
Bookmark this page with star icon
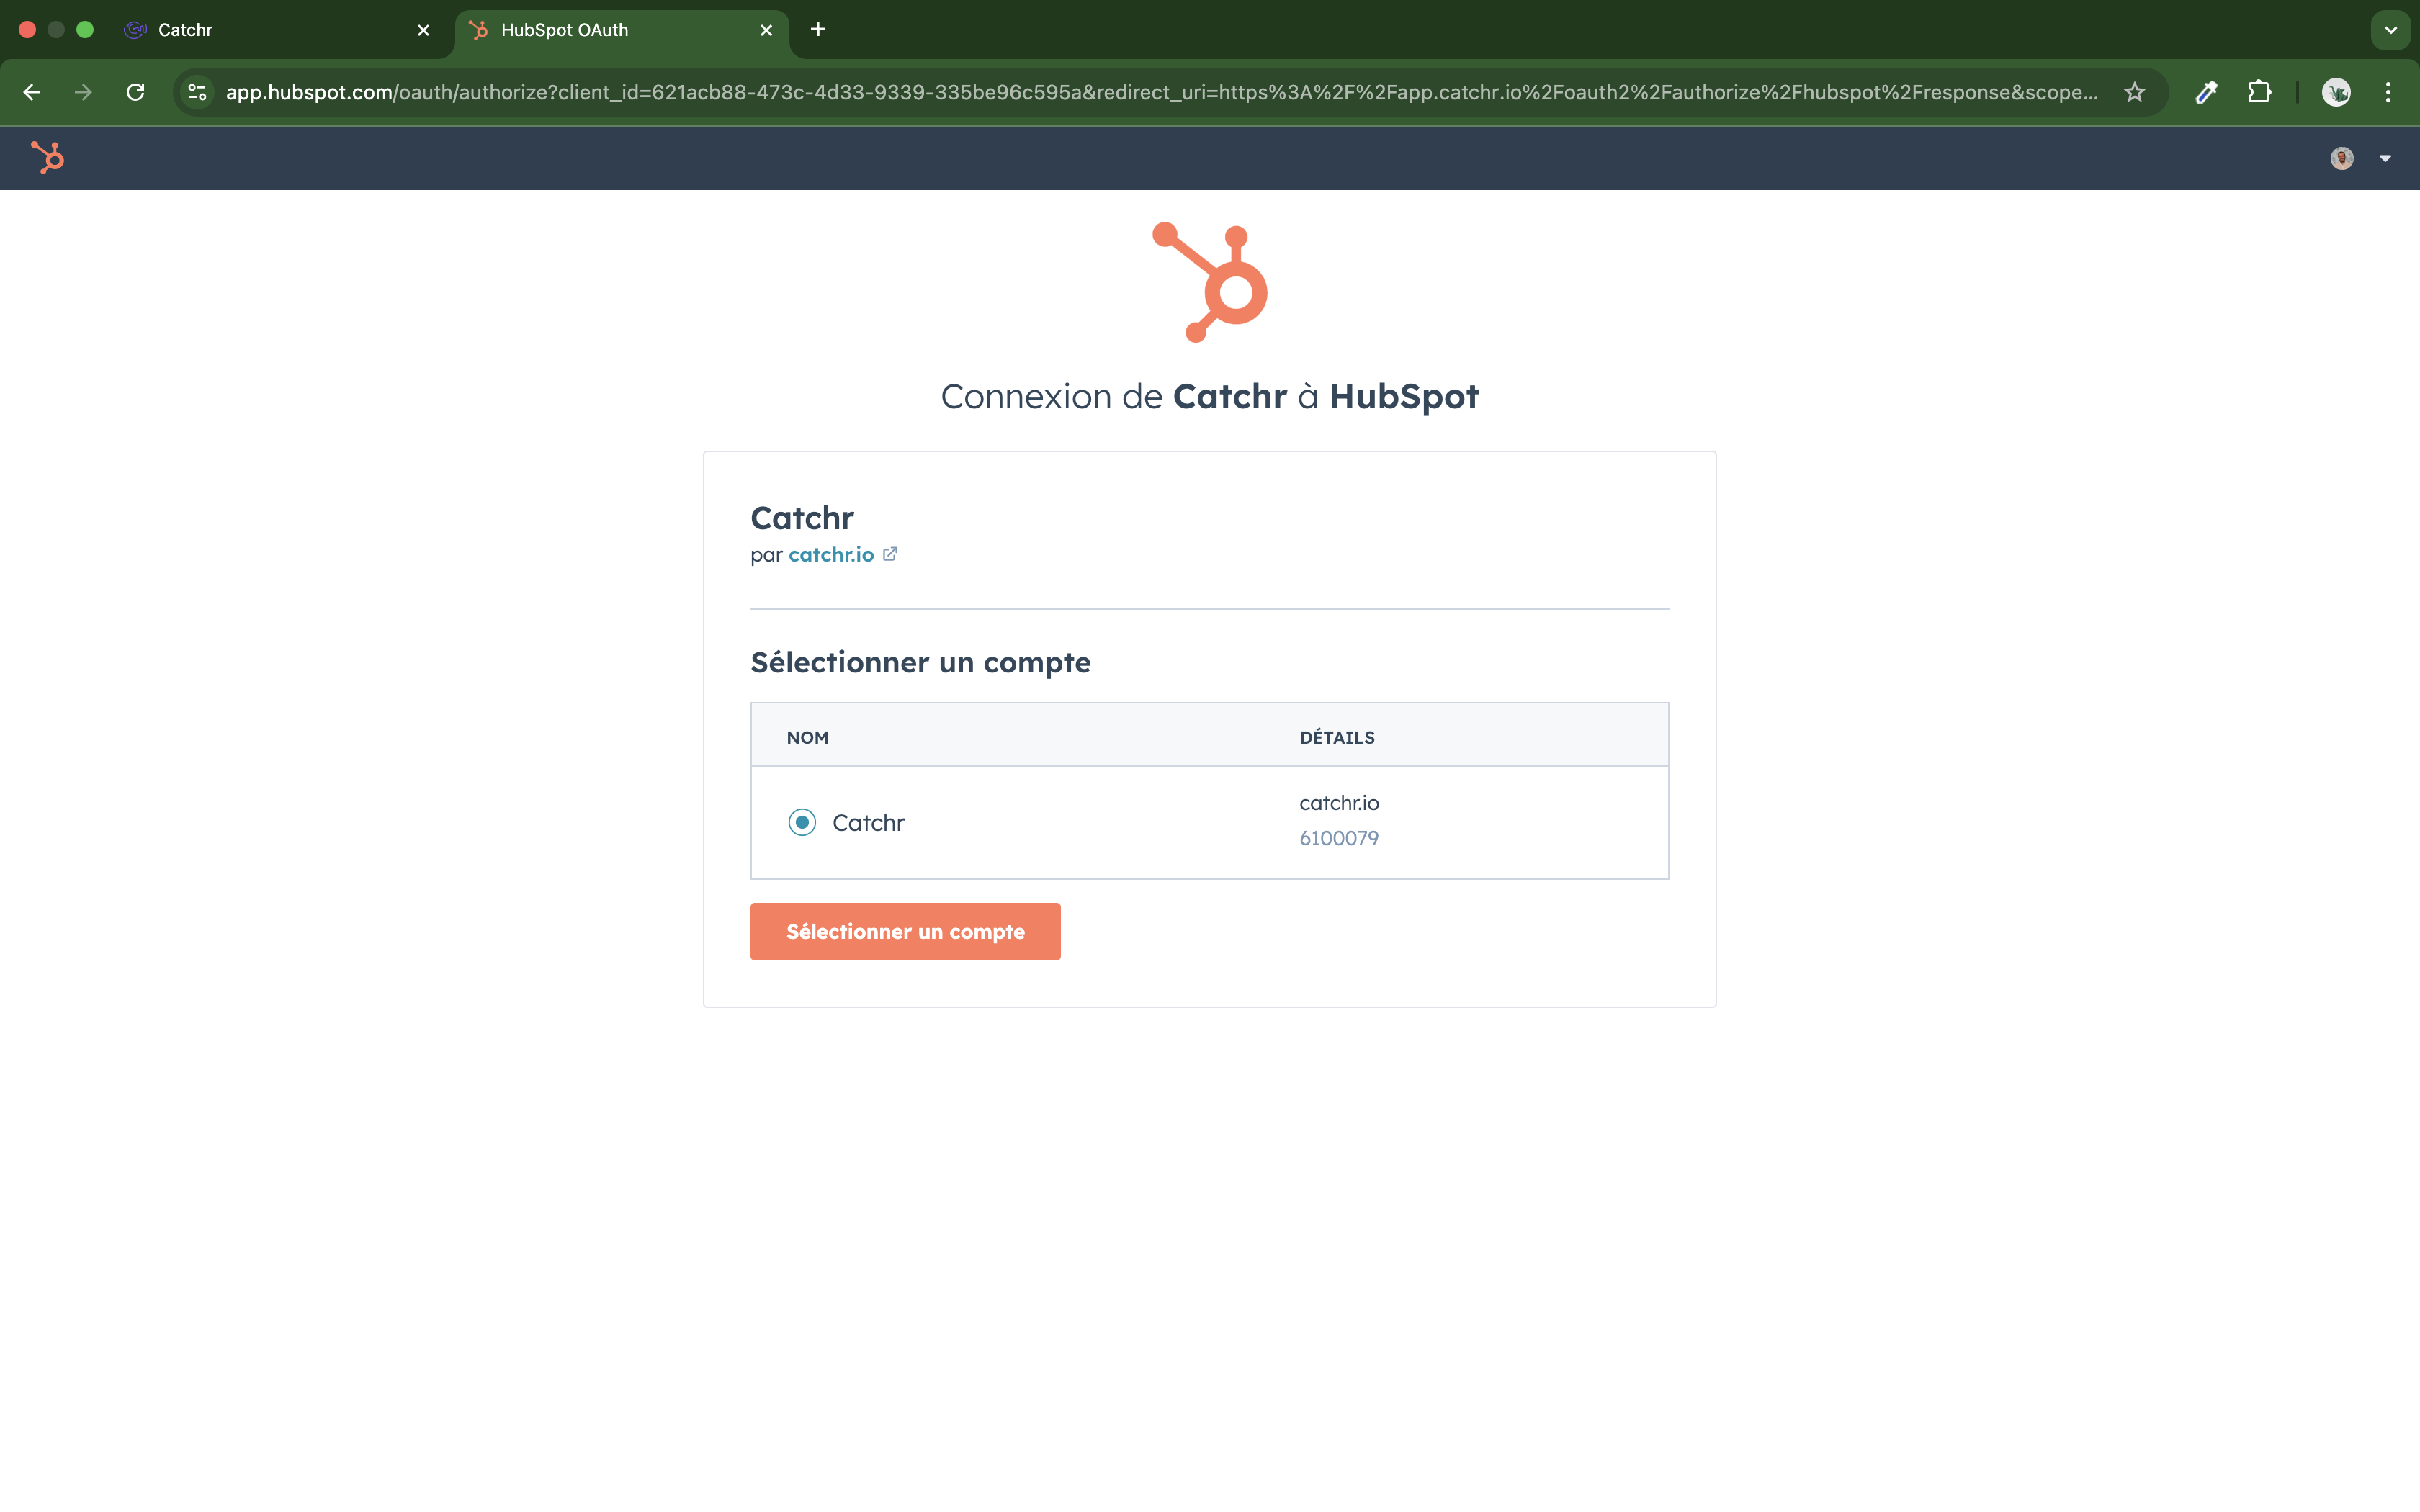pyautogui.click(x=2134, y=92)
